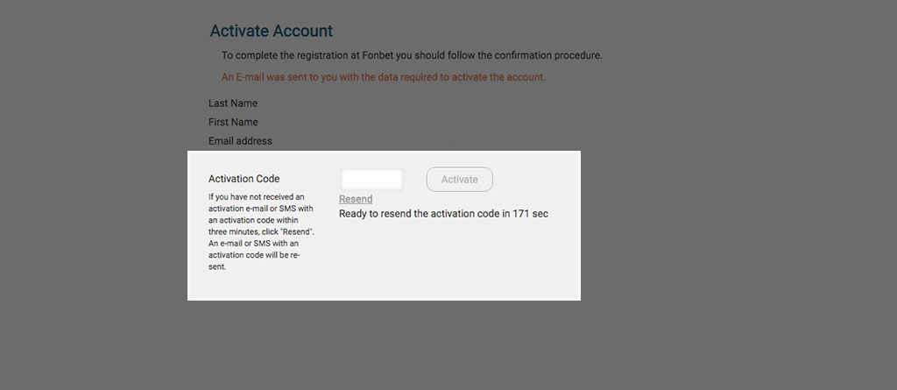Screen dimensions: 897x390
Task: Click the Activate button
Action: 459,180
